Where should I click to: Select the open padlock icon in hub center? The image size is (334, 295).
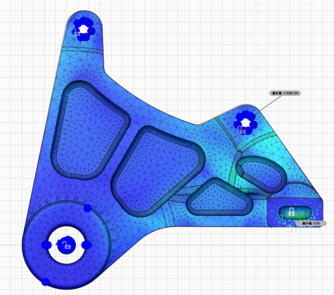pyautogui.click(x=66, y=244)
